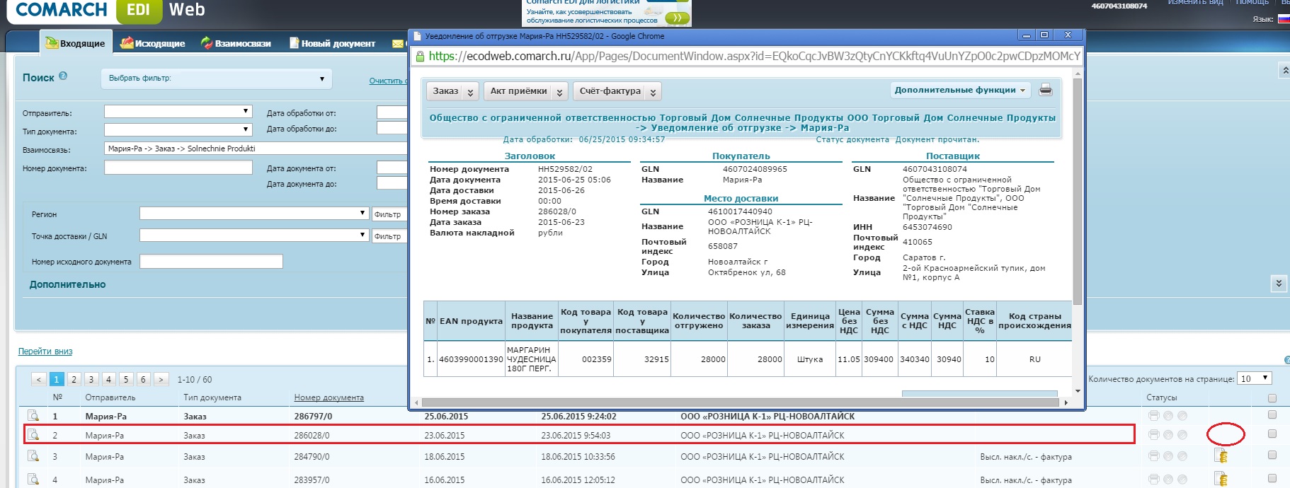
Task: Sort by Номер документа column header
Action: pos(329,397)
